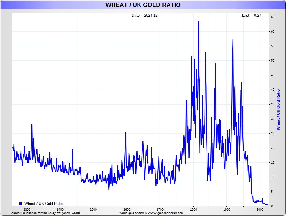
Task: Click the legend label at bottom left
Action: pos(43,204)
